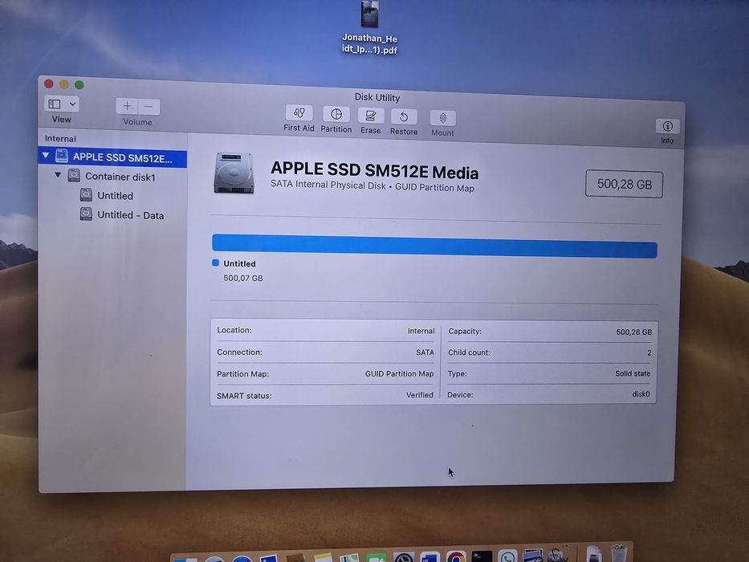Click the Child count value 2
Screen dimensions: 749x562
coord(649,352)
